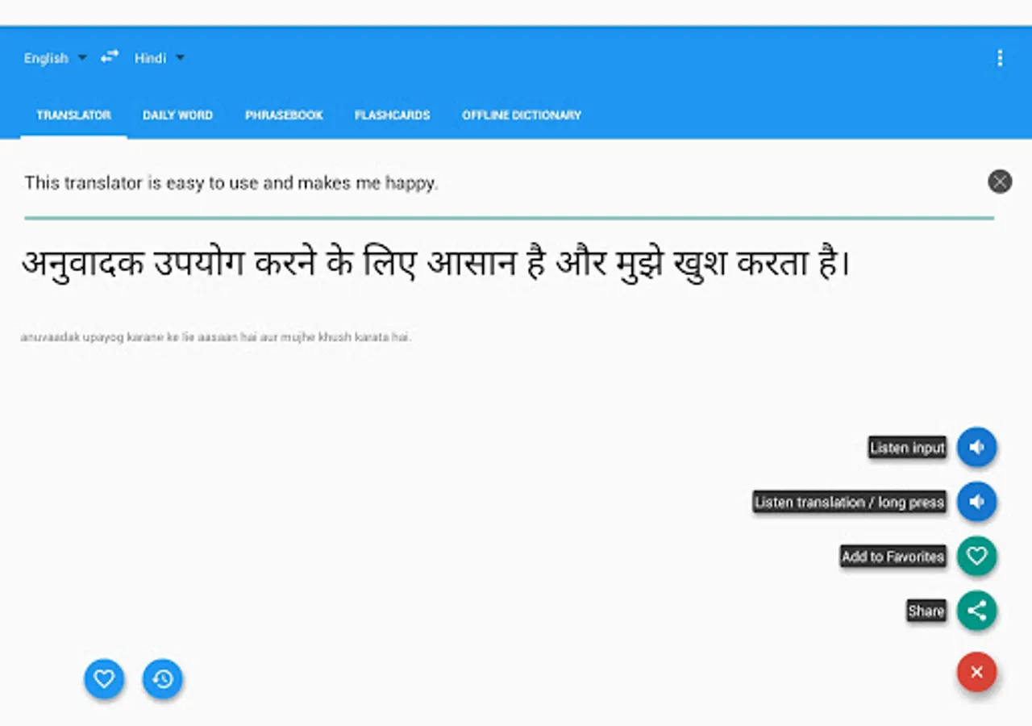
Task: Switch to the Daily Word tab
Action: click(x=177, y=115)
